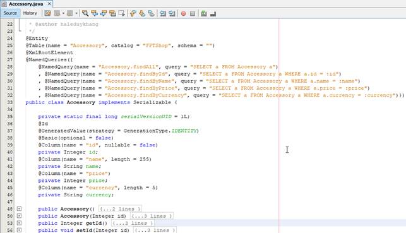Click the Toggle Bookmark icon
Screen dimensions: 406x233
pos(151,13)
